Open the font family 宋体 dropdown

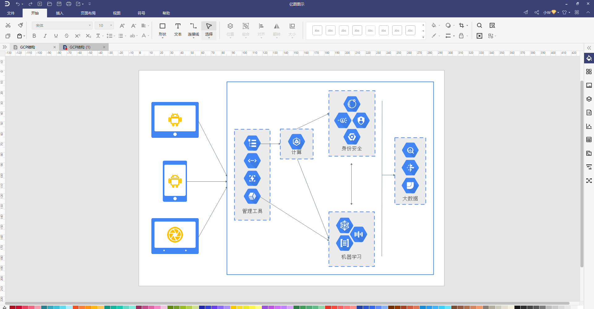62,26
